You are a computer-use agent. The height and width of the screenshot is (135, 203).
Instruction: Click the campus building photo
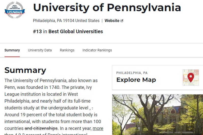157,114
